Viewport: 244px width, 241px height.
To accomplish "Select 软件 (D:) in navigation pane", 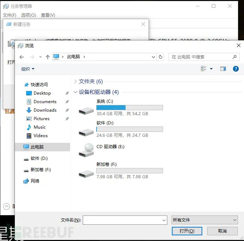I will point(35,158).
